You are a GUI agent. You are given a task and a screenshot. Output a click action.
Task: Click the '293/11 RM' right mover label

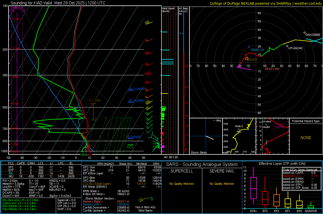[x=272, y=69]
